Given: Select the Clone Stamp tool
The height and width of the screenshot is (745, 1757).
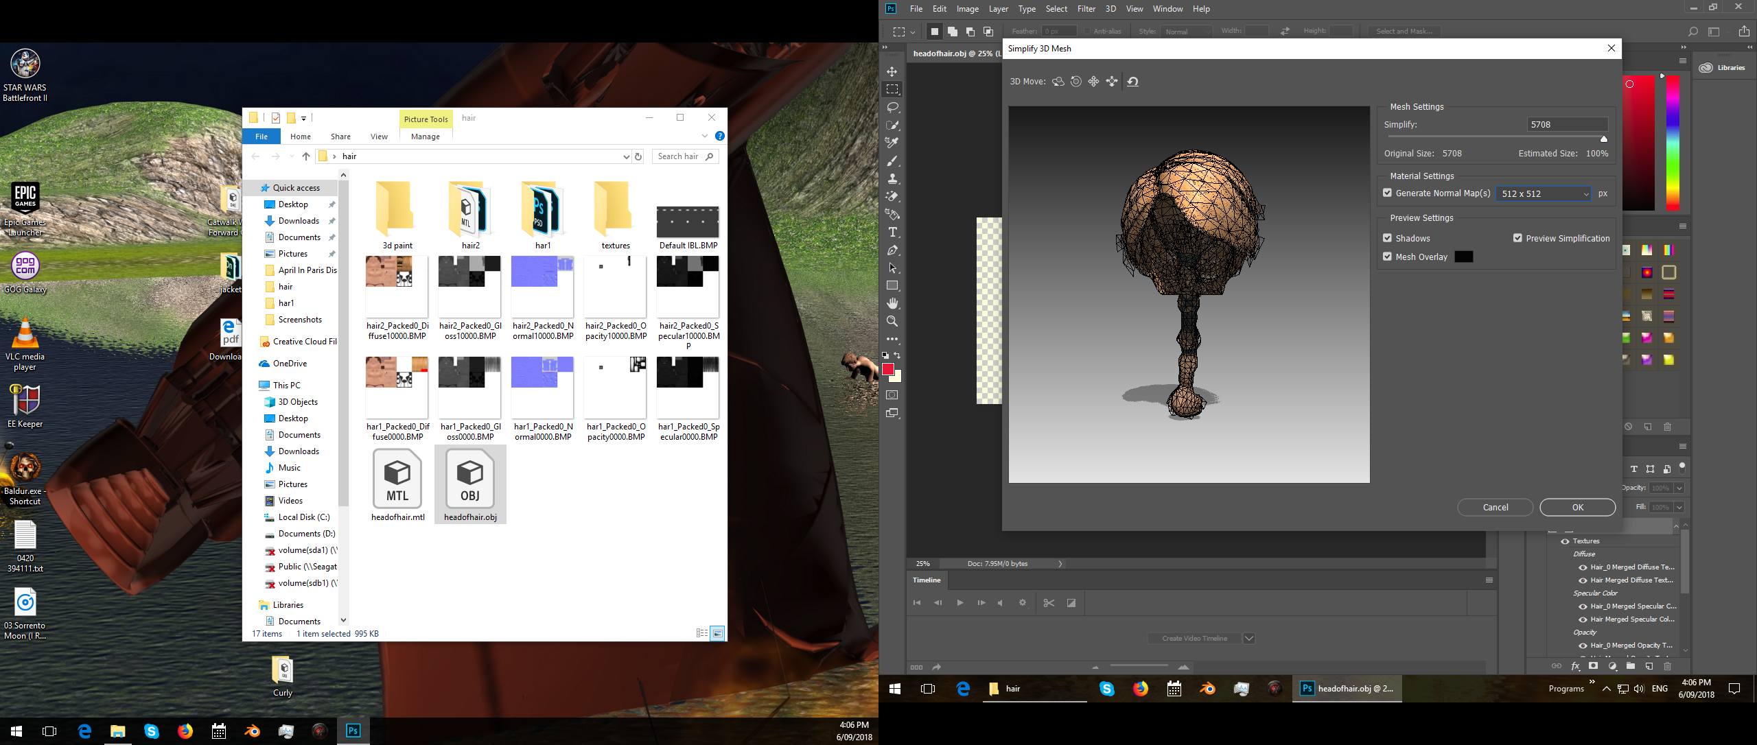Looking at the screenshot, I should 892,178.
